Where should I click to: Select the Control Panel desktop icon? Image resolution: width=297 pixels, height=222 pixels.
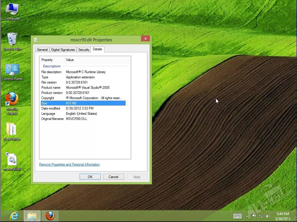(12, 72)
